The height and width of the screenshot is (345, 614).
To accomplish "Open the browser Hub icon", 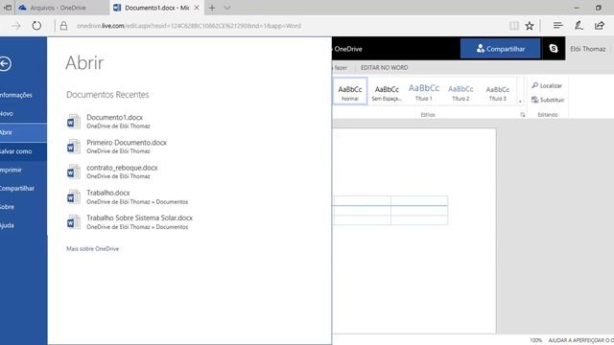I will pos(558,26).
